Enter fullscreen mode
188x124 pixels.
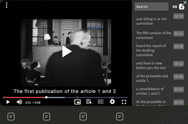pyautogui.click(x=124, y=102)
